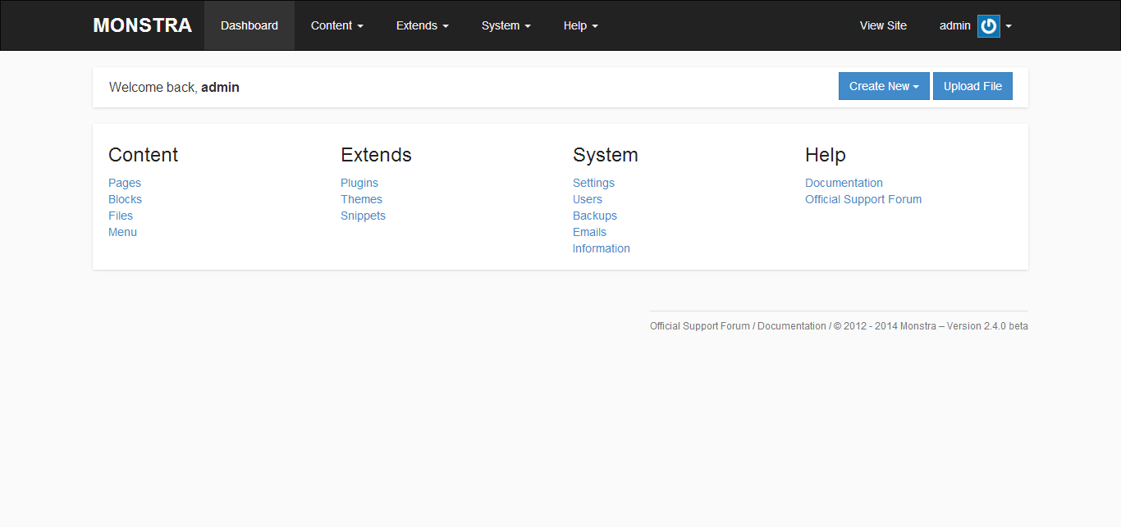Screen dimensions: 1121x527
Task: Open Settings under System
Action: tap(593, 183)
